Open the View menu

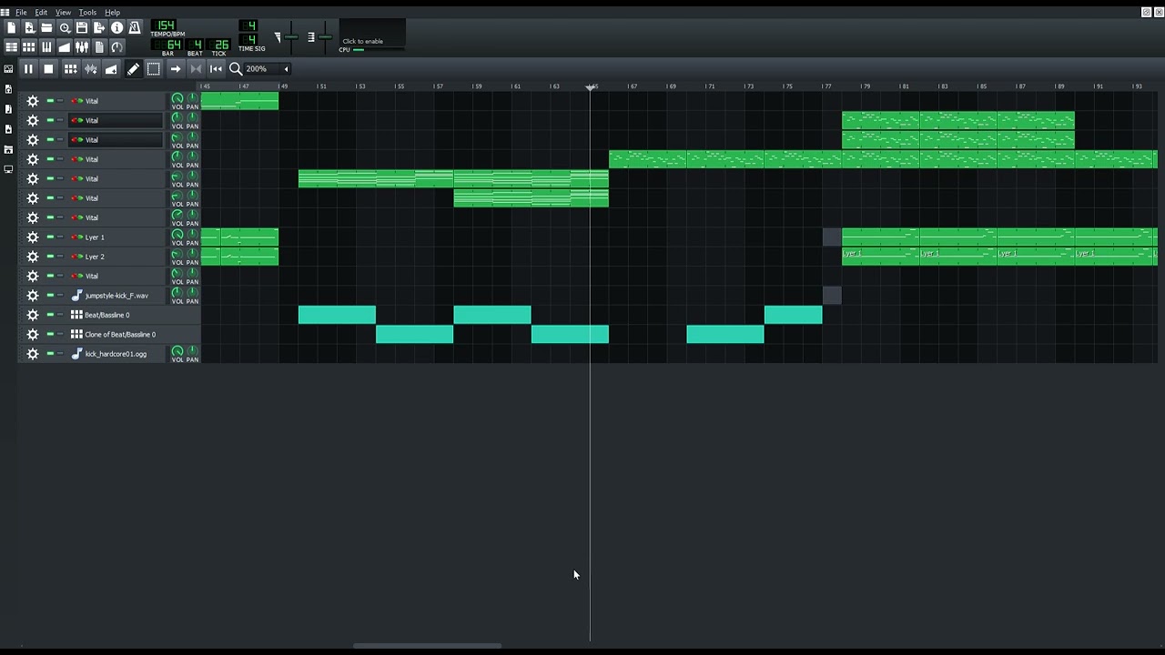click(x=63, y=13)
